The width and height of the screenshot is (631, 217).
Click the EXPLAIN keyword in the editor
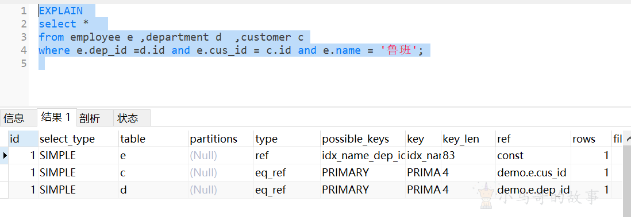coord(61,11)
